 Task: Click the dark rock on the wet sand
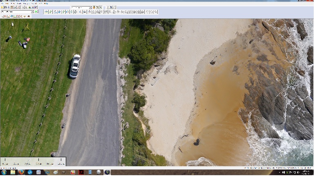(x=197, y=142)
